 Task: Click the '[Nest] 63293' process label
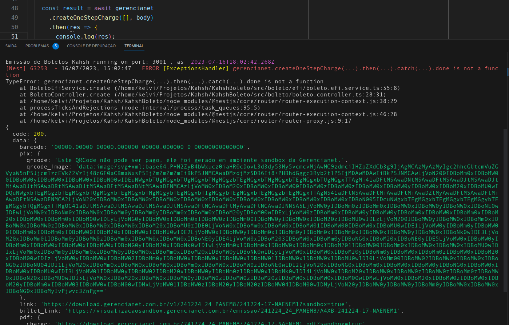click(27, 68)
